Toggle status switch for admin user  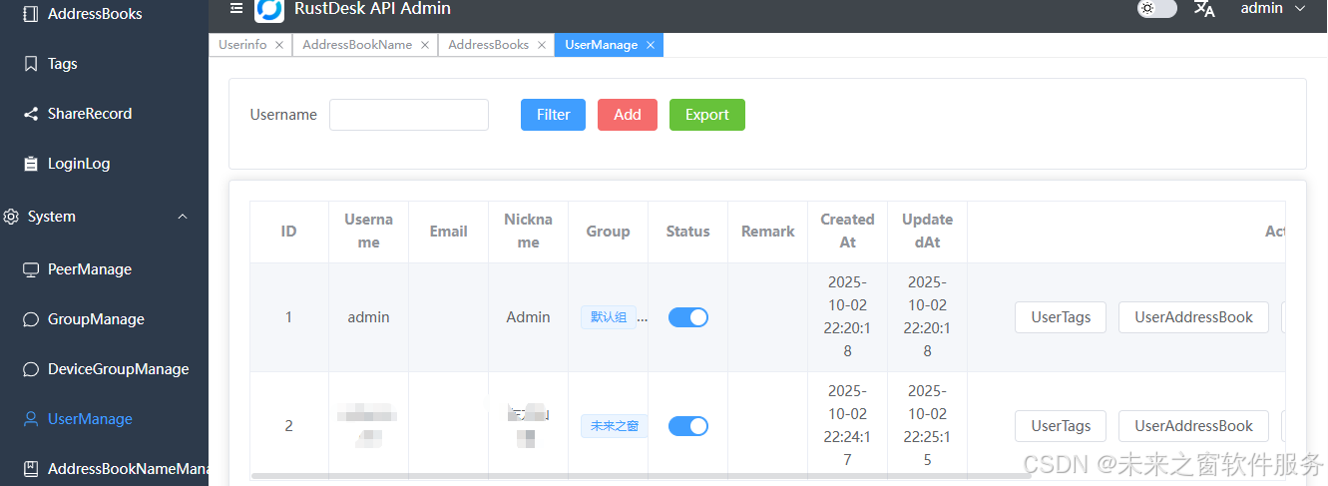coord(688,317)
